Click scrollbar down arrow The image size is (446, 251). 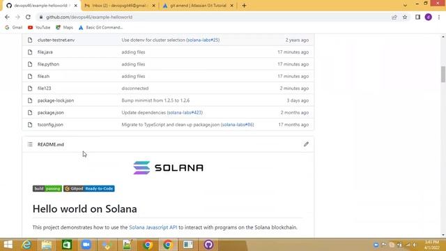(x=443, y=235)
